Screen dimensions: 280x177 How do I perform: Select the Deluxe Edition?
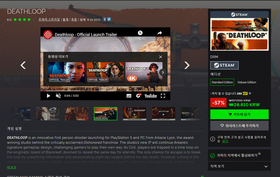pyautogui.click(x=247, y=82)
